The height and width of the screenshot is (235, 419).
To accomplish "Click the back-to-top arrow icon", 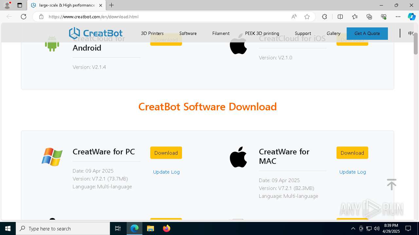I will coord(392,184).
